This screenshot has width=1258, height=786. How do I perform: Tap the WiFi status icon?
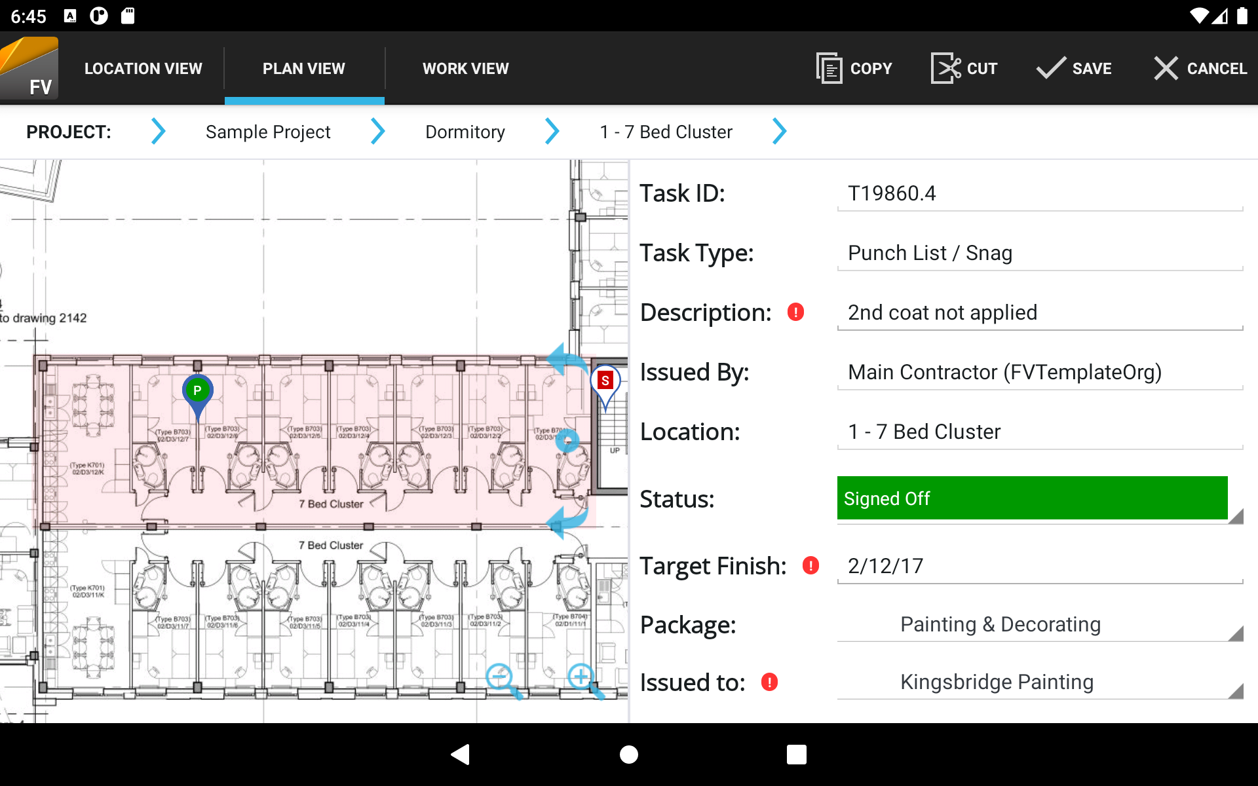[1199, 16]
